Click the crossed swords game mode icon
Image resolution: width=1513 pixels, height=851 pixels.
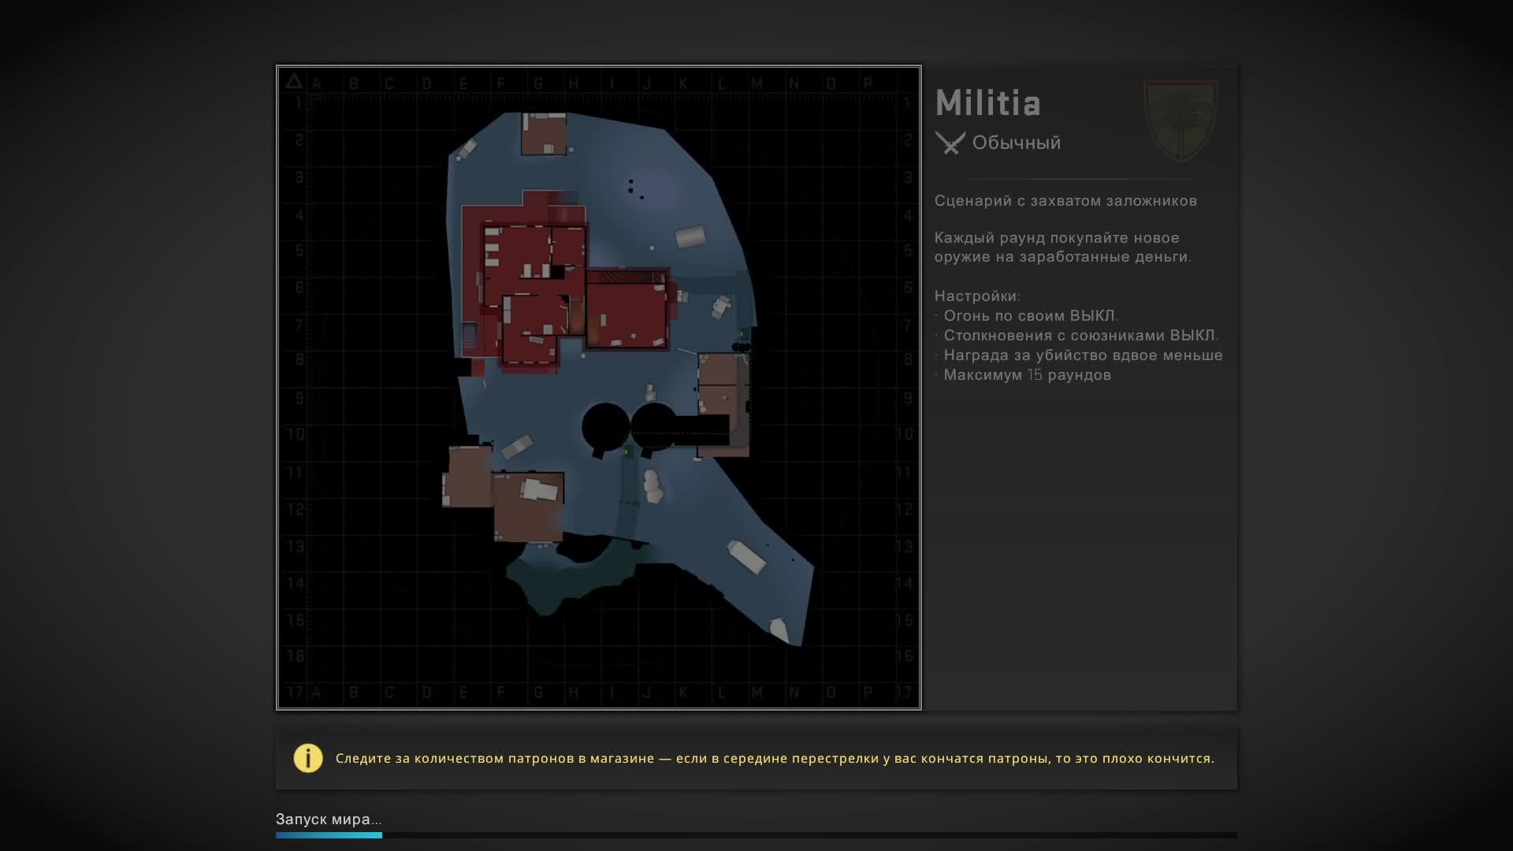pos(950,143)
